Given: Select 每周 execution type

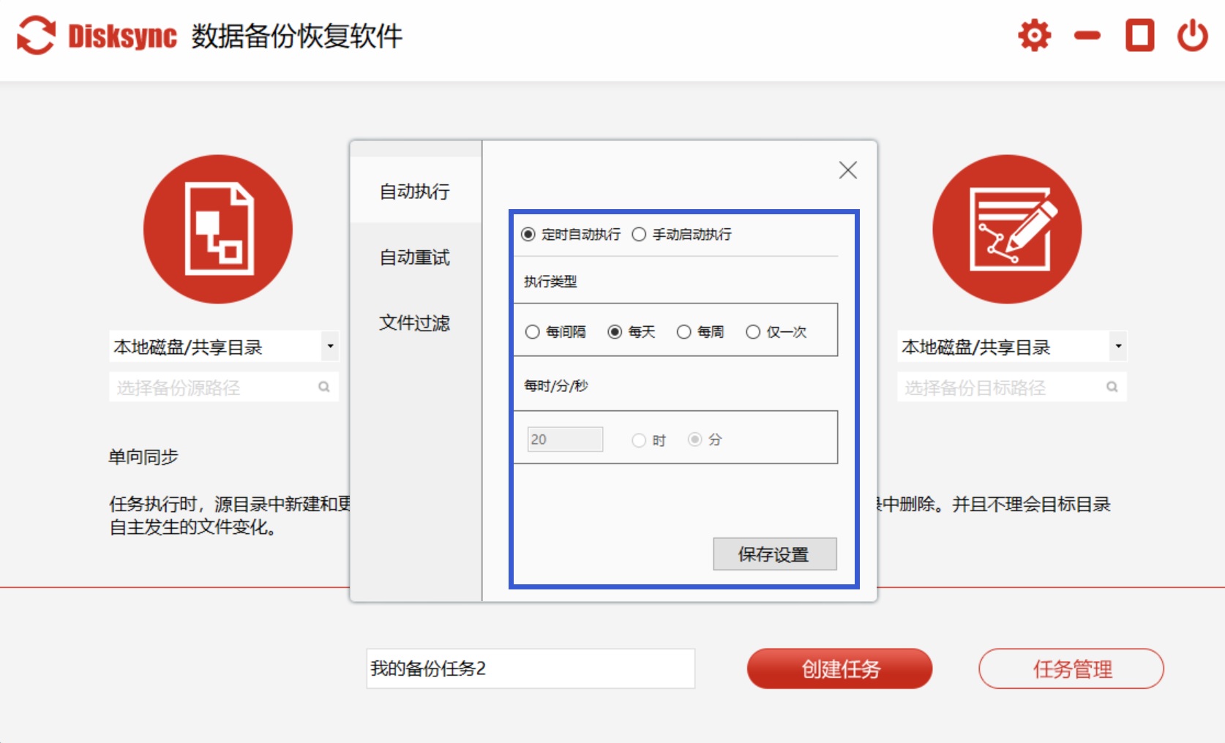Looking at the screenshot, I should click(x=683, y=332).
